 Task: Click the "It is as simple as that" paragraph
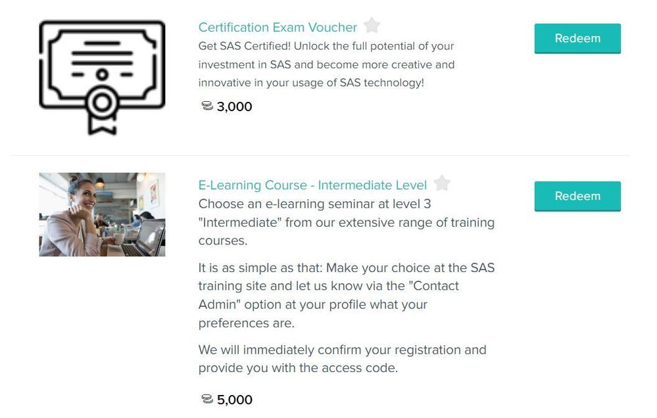(346, 295)
